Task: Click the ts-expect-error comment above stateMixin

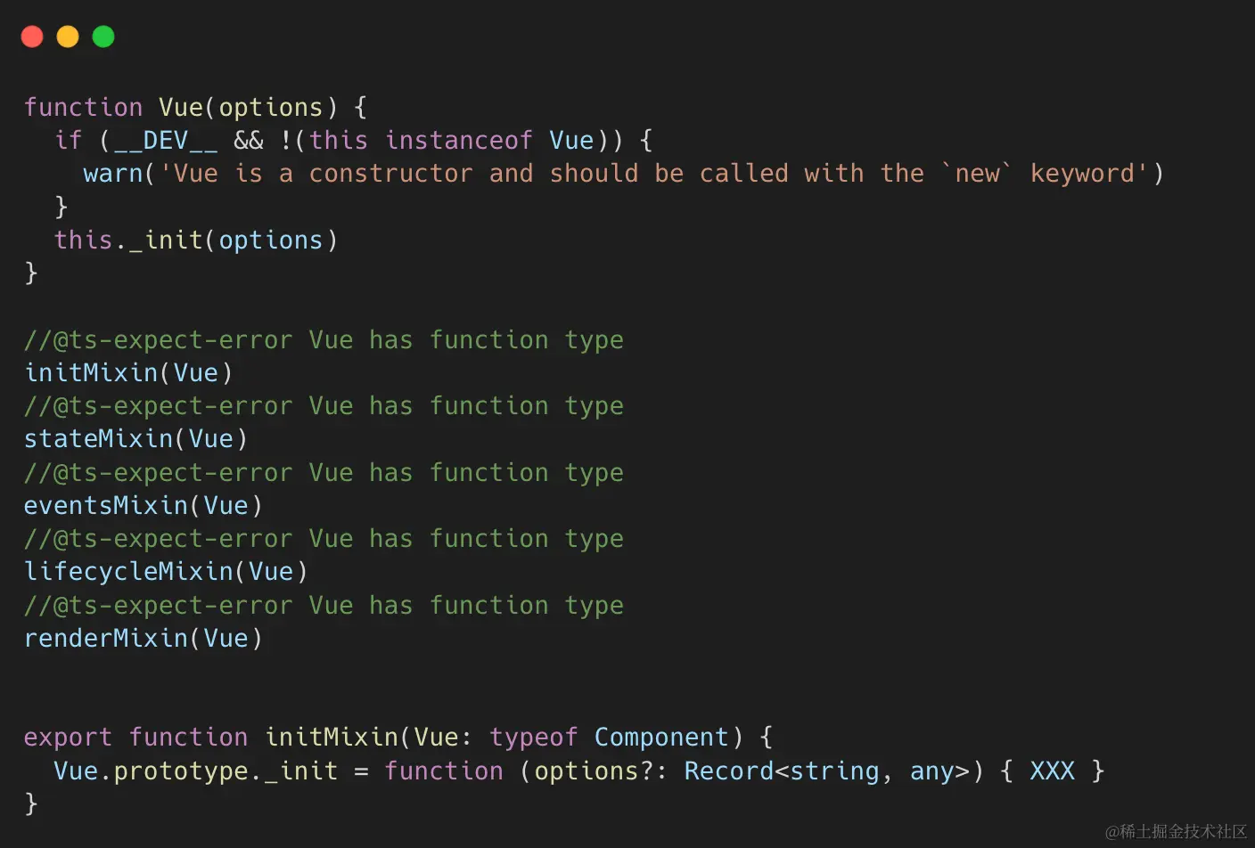Action: coord(324,406)
